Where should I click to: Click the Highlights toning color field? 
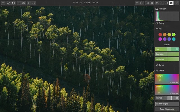(167, 79)
